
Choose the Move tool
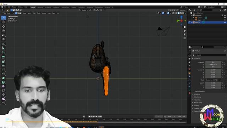pos(3,27)
